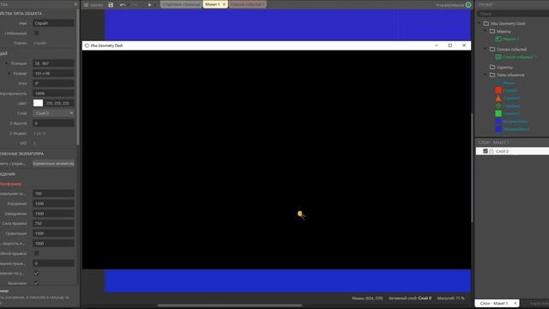Toggle the Включено enabled checkbox
The height and width of the screenshot is (309, 549).
(x=36, y=283)
